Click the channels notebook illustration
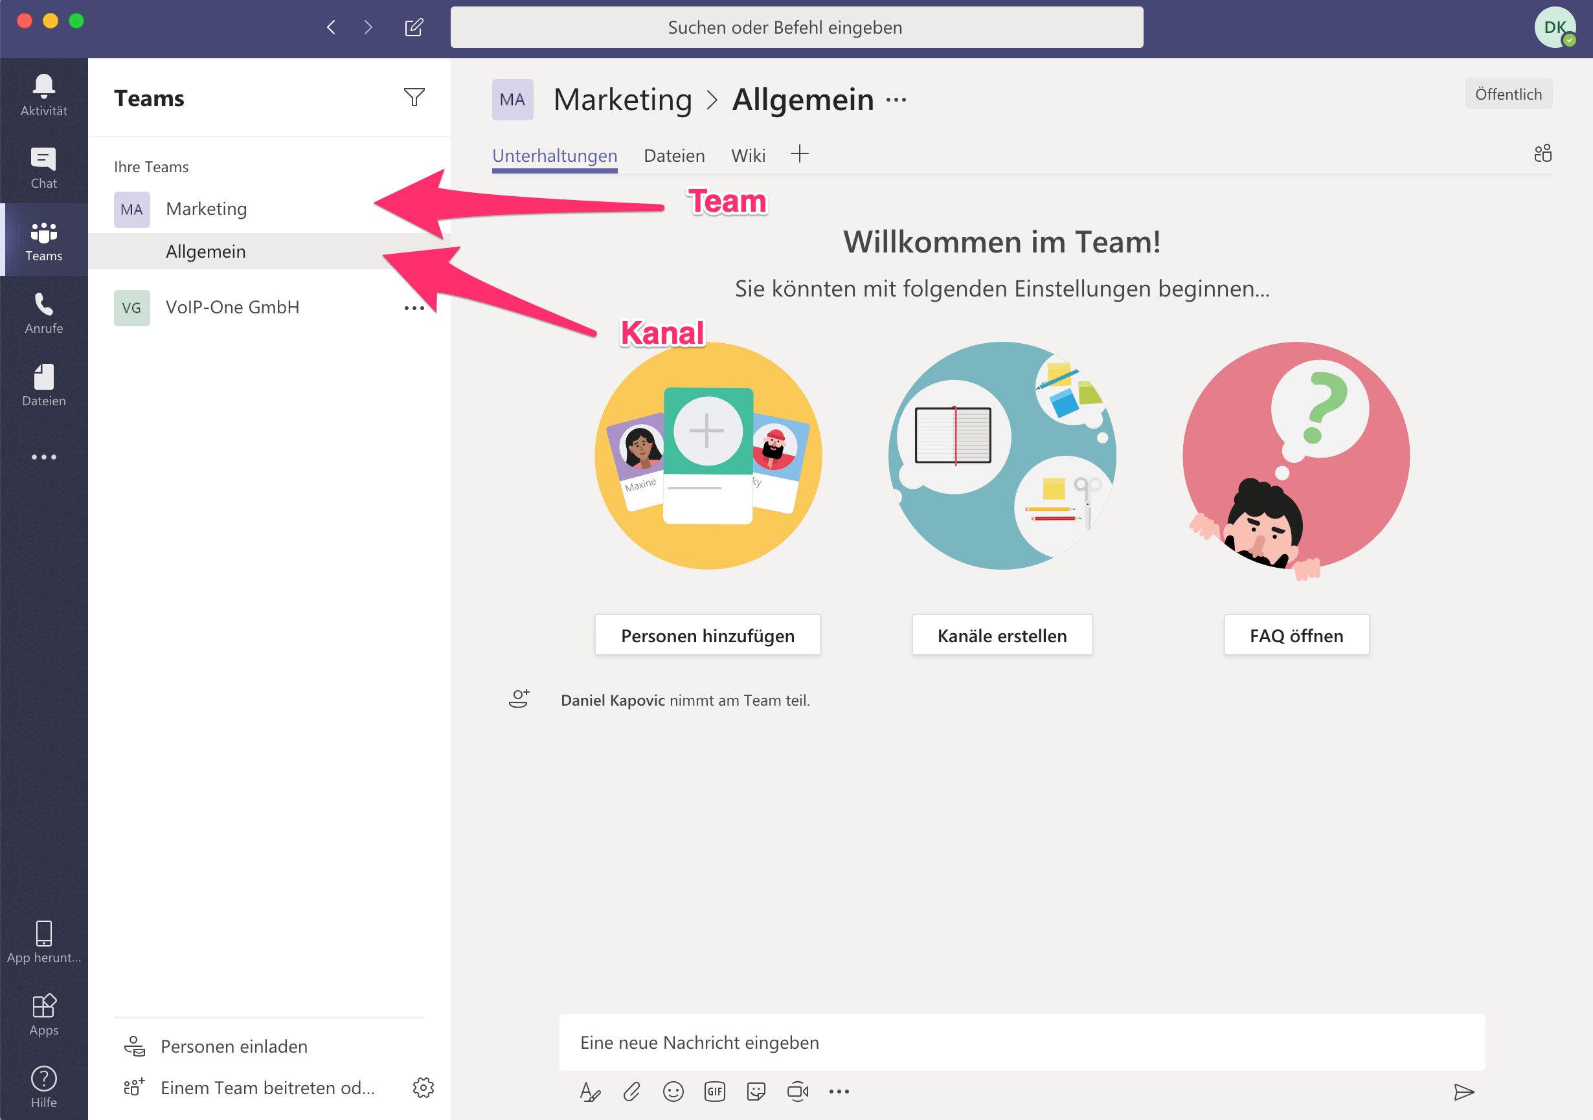Image resolution: width=1593 pixels, height=1120 pixels. pyautogui.click(x=1002, y=456)
